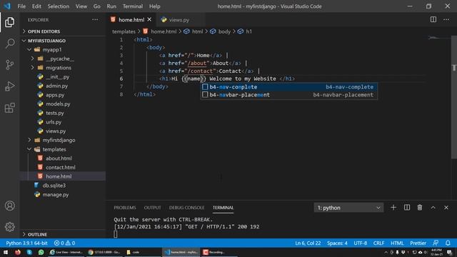Screen dimensions: 457x257
Task: Split the editor to the right
Action: point(433,19)
